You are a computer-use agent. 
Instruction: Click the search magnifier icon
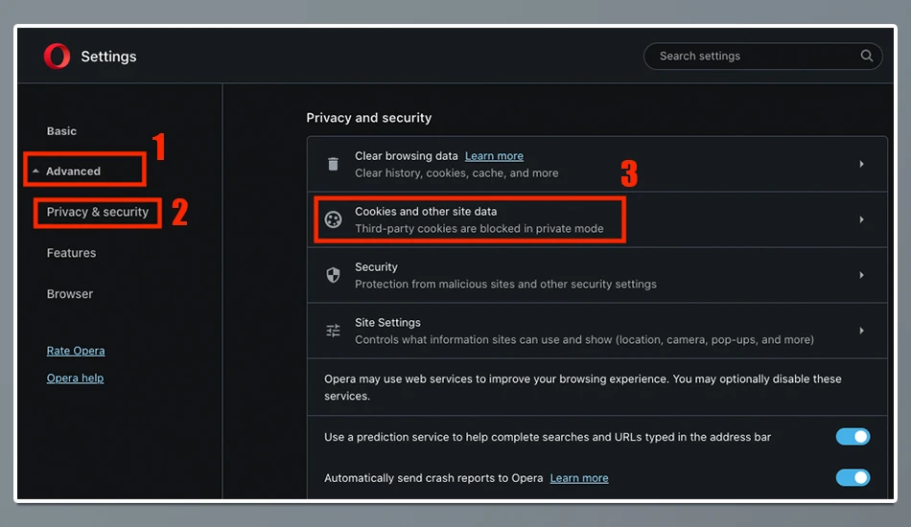(x=866, y=56)
